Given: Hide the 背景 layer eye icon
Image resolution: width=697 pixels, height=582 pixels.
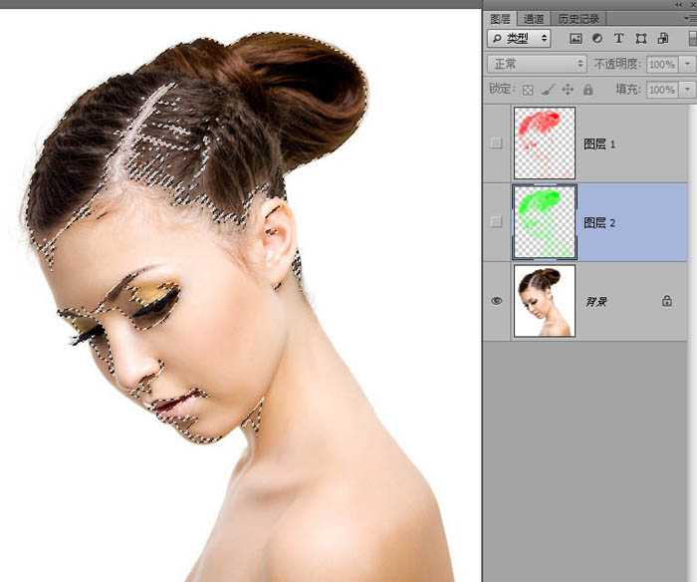Looking at the screenshot, I should (x=497, y=301).
